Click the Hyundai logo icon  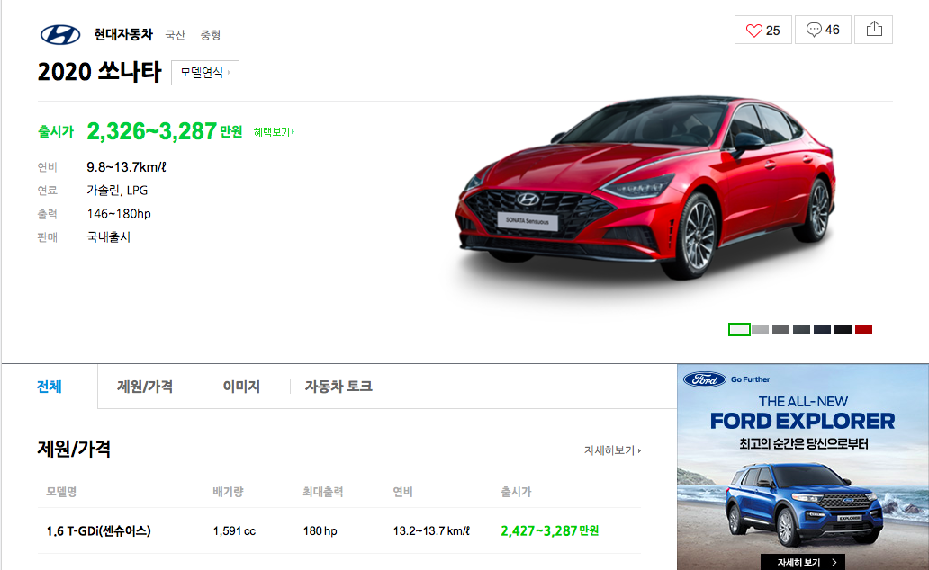point(60,35)
